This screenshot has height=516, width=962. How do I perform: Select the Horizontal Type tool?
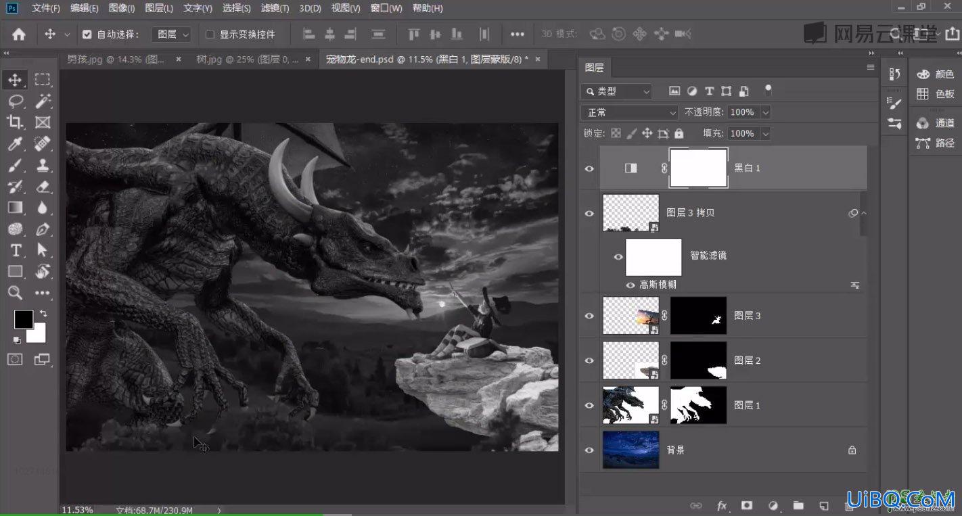pos(15,250)
